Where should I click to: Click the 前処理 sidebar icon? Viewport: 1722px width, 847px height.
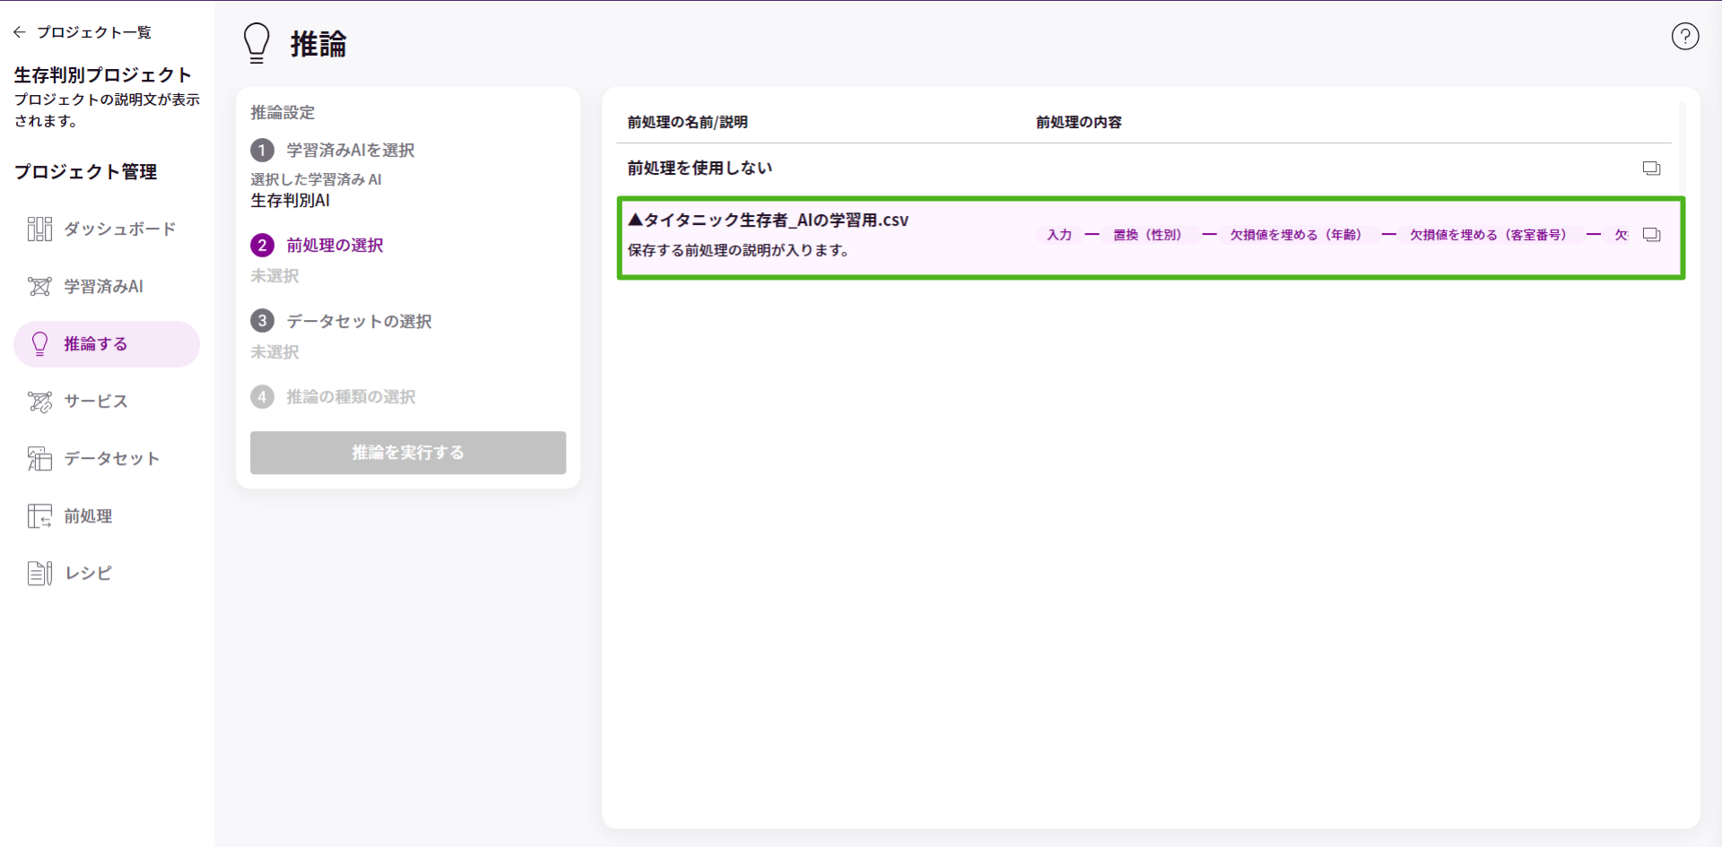(39, 516)
